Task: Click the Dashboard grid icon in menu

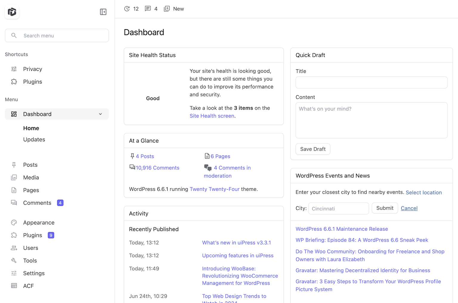Action: tap(14, 114)
